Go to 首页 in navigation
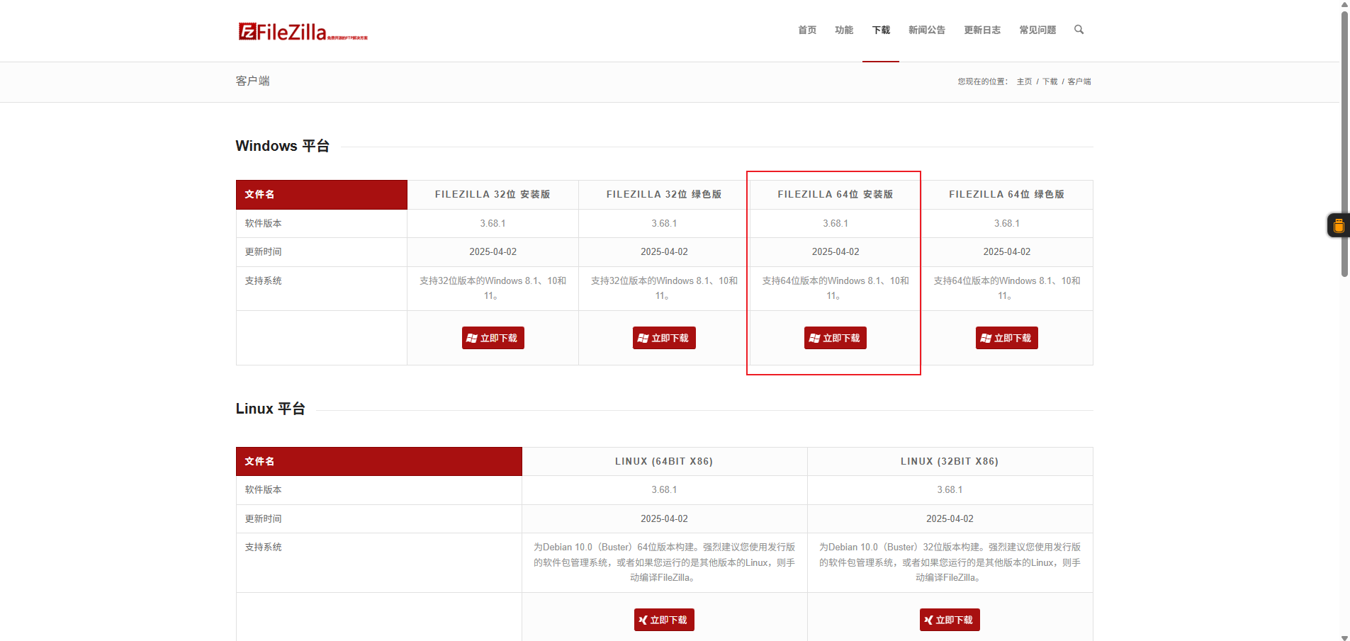The height and width of the screenshot is (641, 1350). click(x=807, y=30)
